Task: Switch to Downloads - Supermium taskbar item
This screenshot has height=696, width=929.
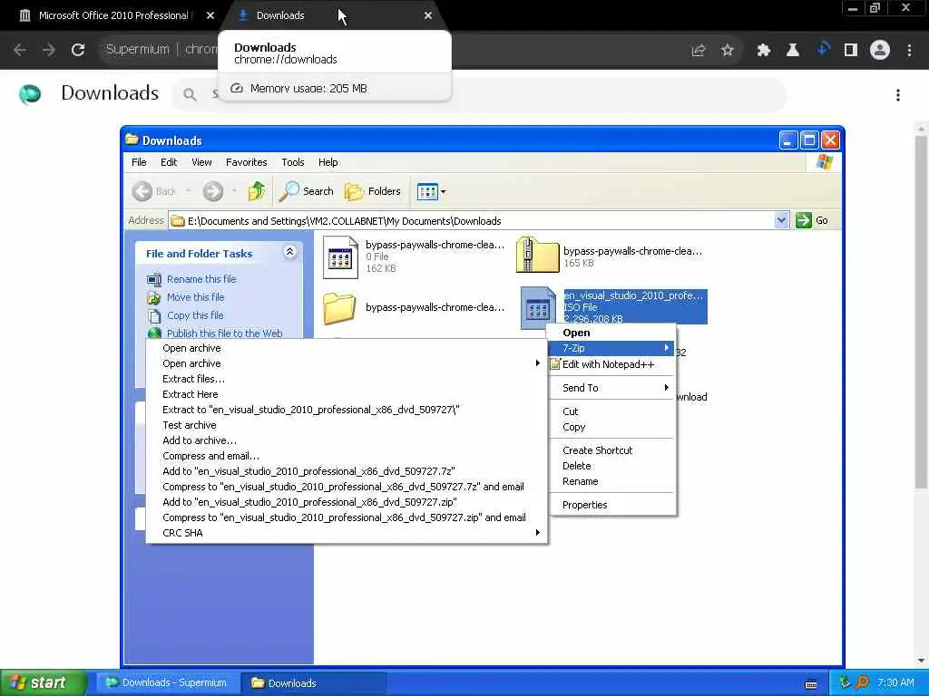Action: 167,683
